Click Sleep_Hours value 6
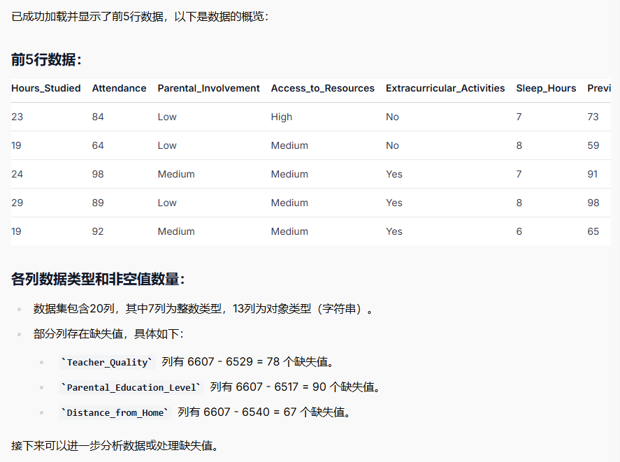The image size is (620, 462). [x=519, y=231]
